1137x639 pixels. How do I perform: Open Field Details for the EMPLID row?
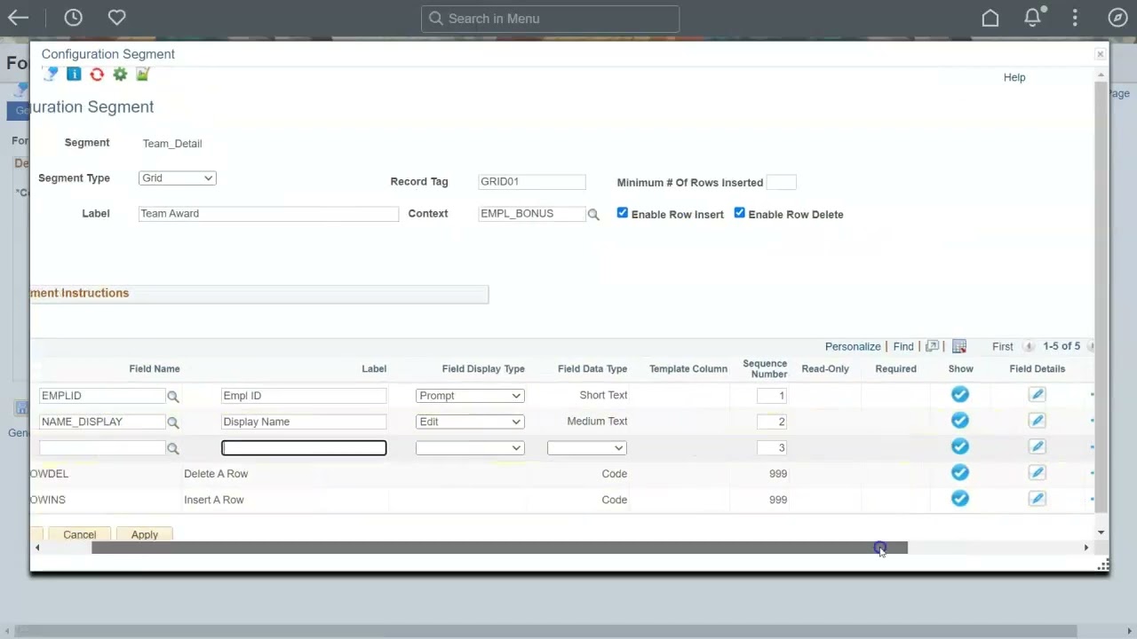coord(1037,395)
